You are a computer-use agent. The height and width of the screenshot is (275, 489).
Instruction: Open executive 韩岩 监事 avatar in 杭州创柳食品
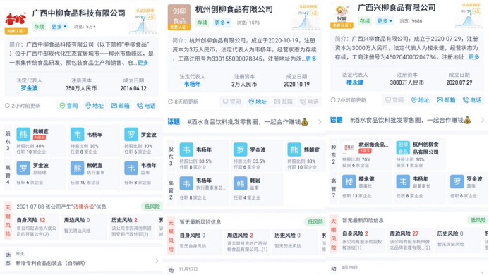[241, 183]
